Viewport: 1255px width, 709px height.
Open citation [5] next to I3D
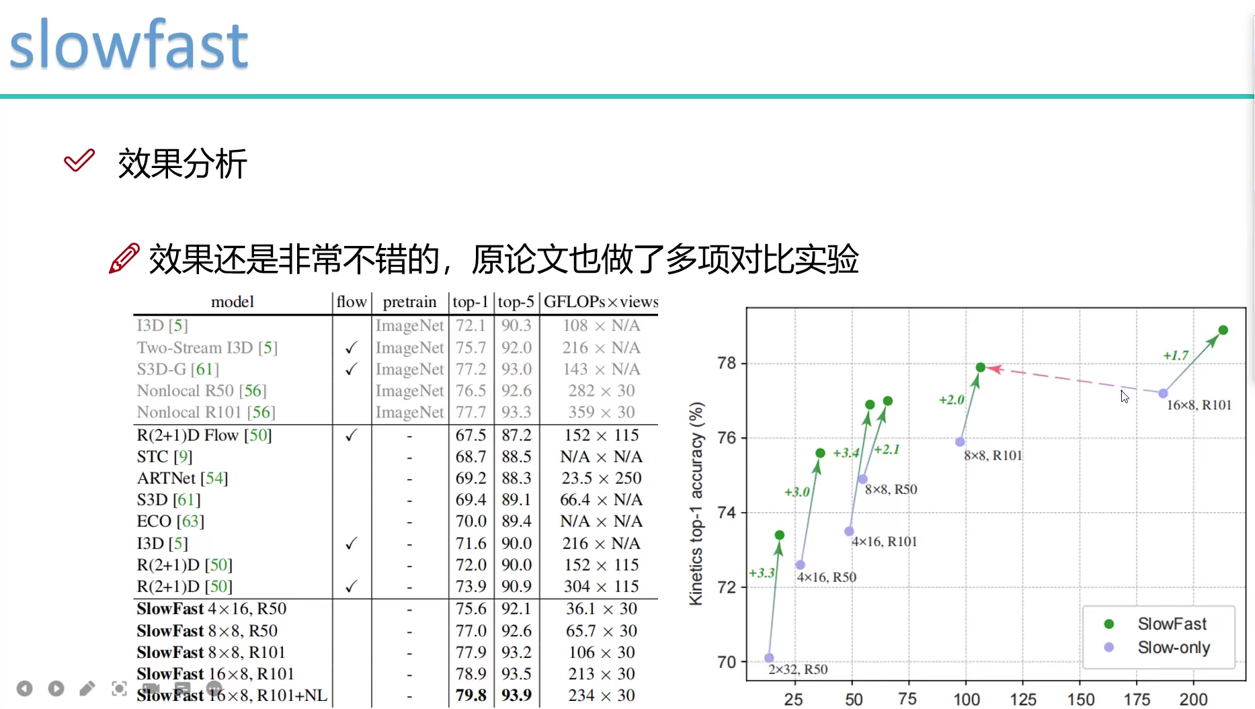tap(177, 325)
